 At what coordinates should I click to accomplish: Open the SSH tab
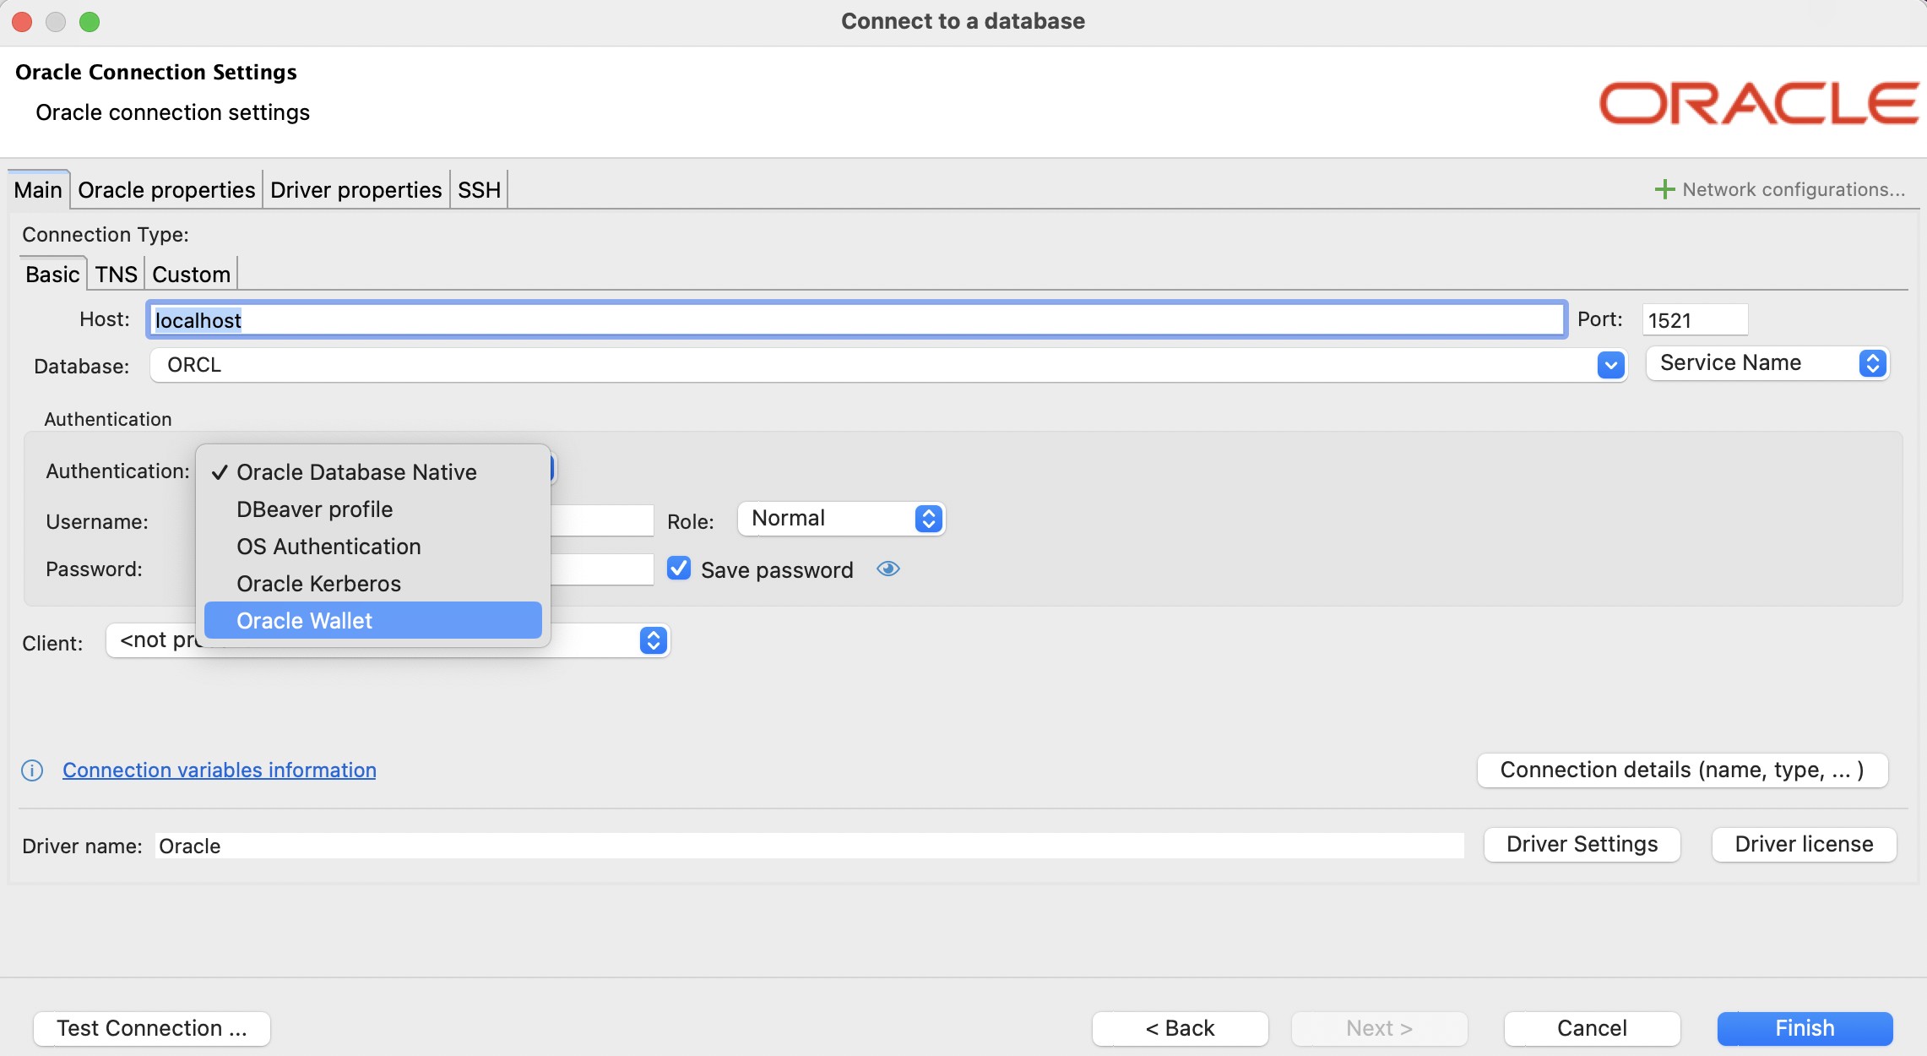point(479,190)
